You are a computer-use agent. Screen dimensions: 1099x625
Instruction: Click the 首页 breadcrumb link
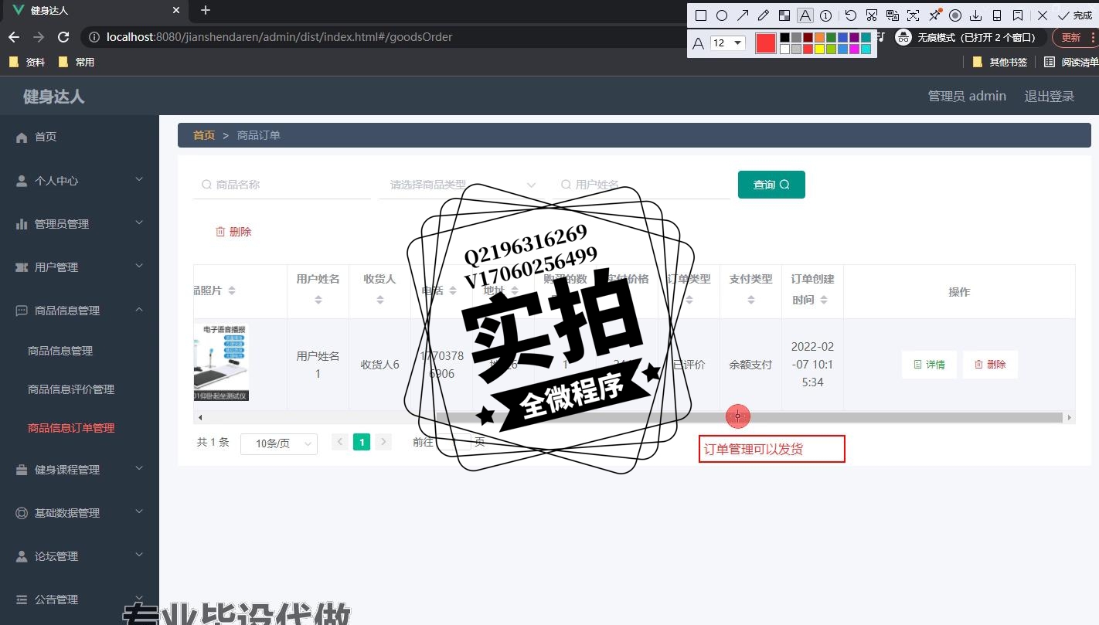point(204,135)
